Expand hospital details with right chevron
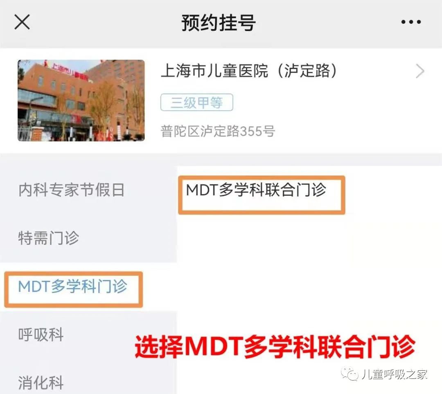Screen dimensions: 442x394 point(420,71)
